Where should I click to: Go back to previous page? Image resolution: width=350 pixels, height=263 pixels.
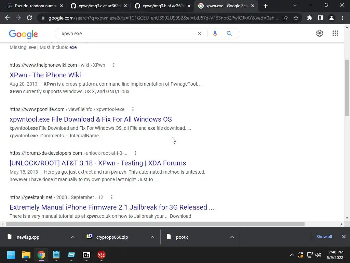pyautogui.click(x=8, y=18)
